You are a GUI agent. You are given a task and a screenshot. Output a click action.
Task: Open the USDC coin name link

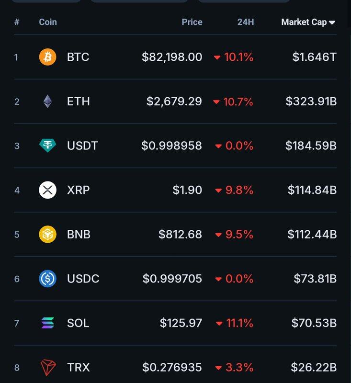(x=83, y=279)
